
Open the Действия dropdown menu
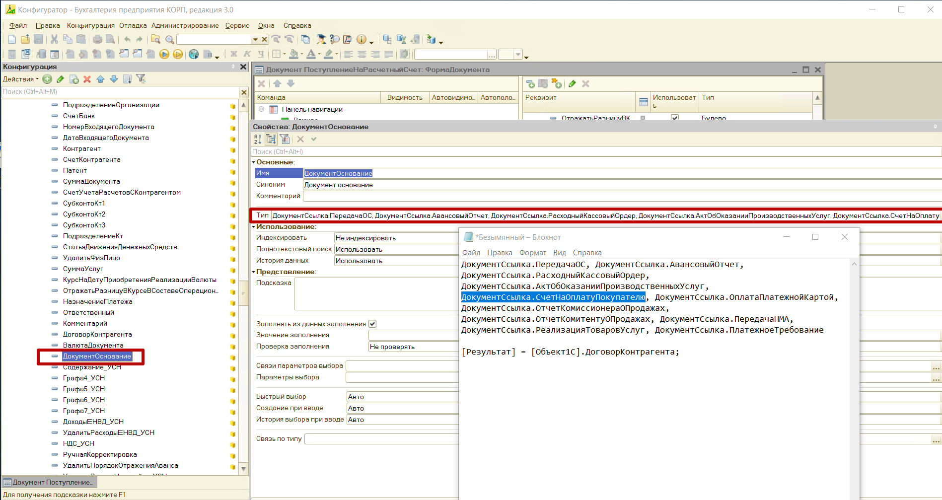20,79
